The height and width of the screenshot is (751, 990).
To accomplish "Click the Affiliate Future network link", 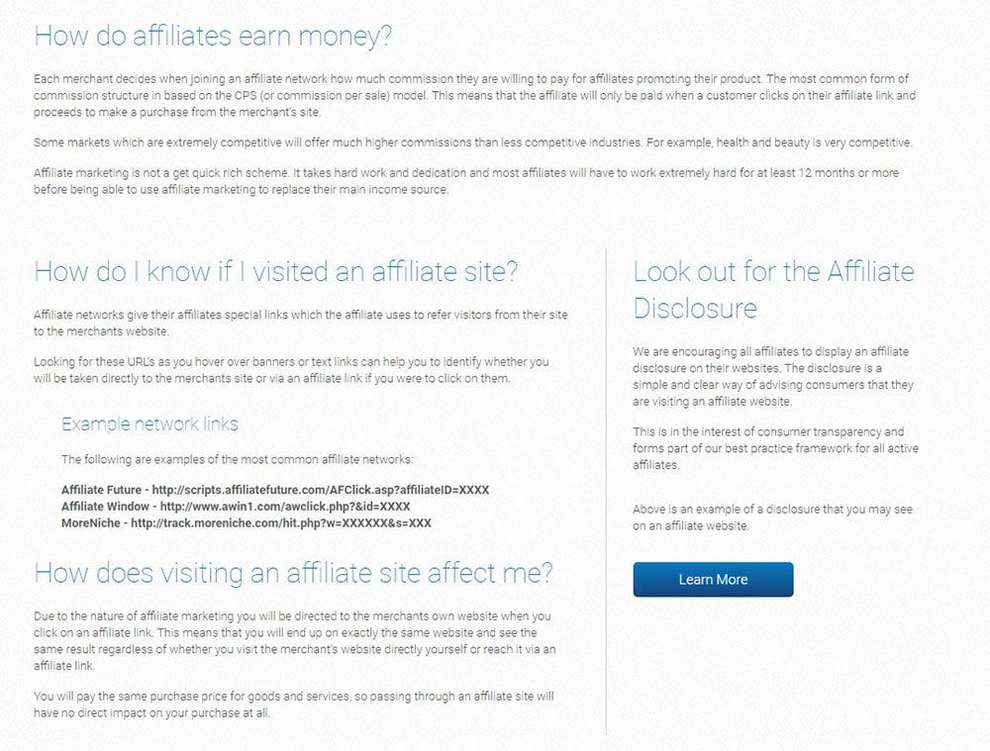I will (x=277, y=490).
